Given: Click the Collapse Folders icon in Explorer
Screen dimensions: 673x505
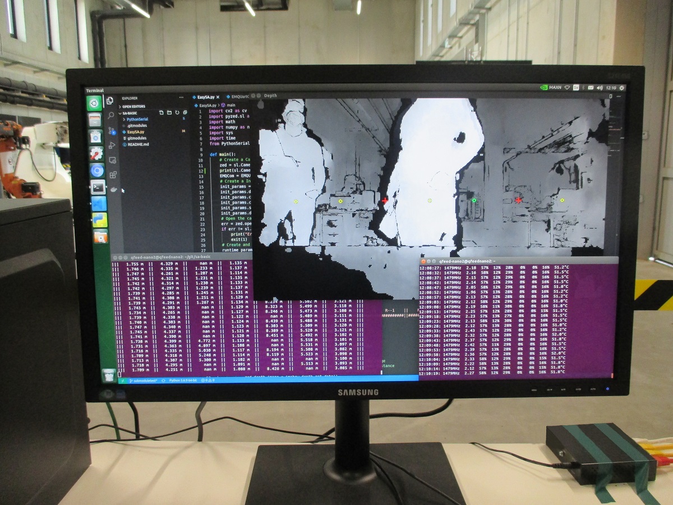Looking at the screenshot, I should click(185, 112).
